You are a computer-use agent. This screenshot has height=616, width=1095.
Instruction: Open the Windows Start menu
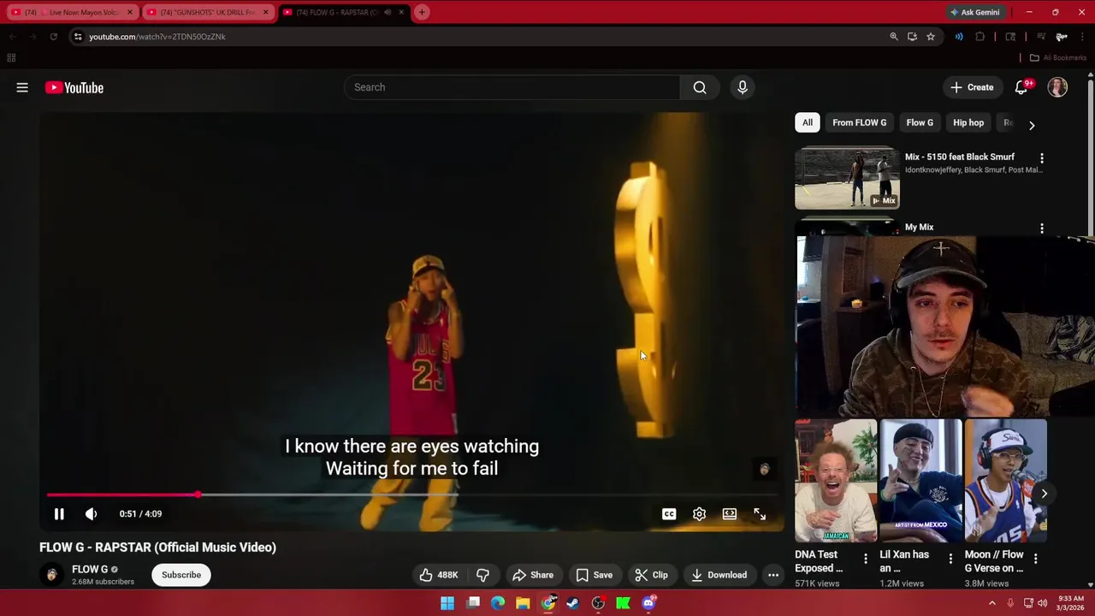[x=447, y=603]
